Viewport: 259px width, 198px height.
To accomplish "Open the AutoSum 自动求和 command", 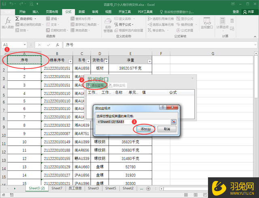I will (x=26, y=19).
